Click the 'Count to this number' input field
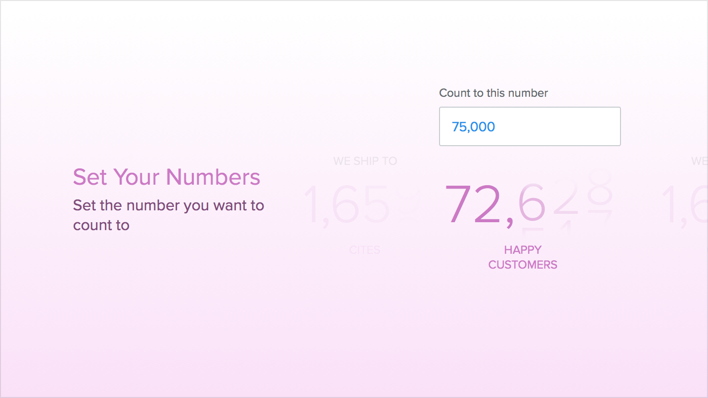Image resolution: width=708 pixels, height=398 pixels. pos(530,126)
